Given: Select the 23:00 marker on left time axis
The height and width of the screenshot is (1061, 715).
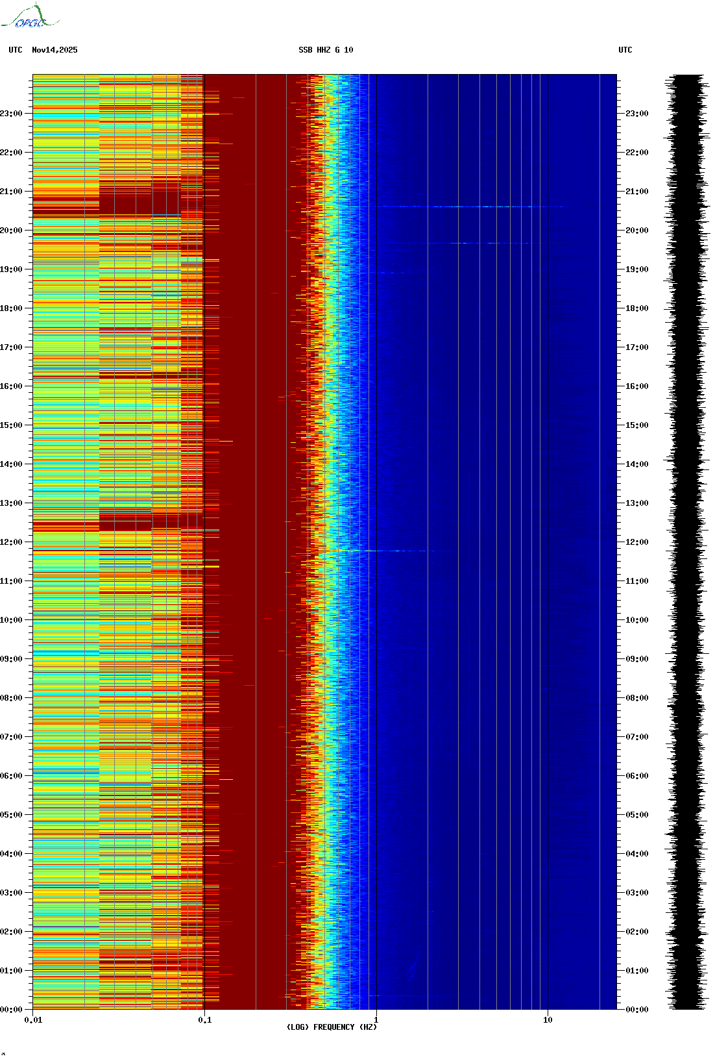Looking at the screenshot, I should coord(11,114).
